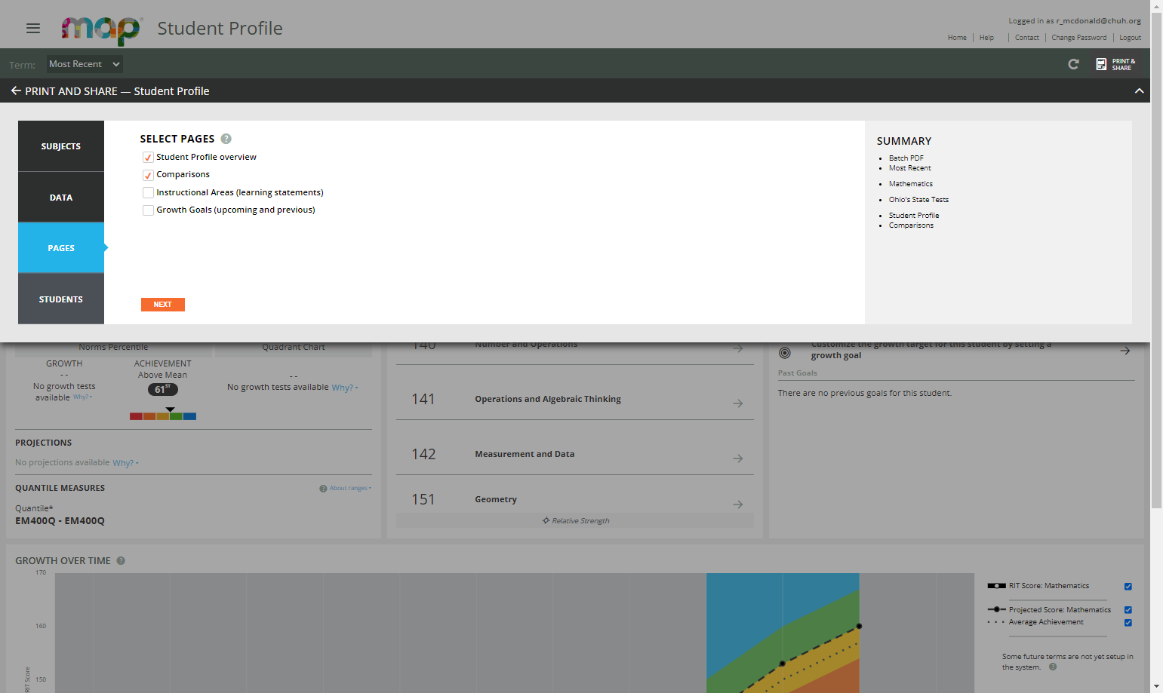Click the refresh icon in toolbar
This screenshot has height=693, width=1163.
1073,64
